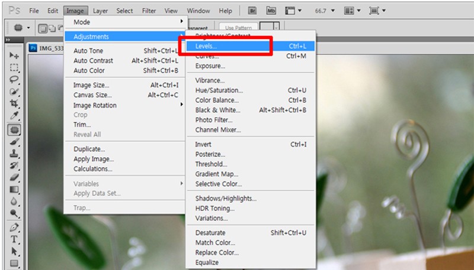The height and width of the screenshot is (270, 474).
Task: Select the IMG_533 document tab
Action: point(46,48)
